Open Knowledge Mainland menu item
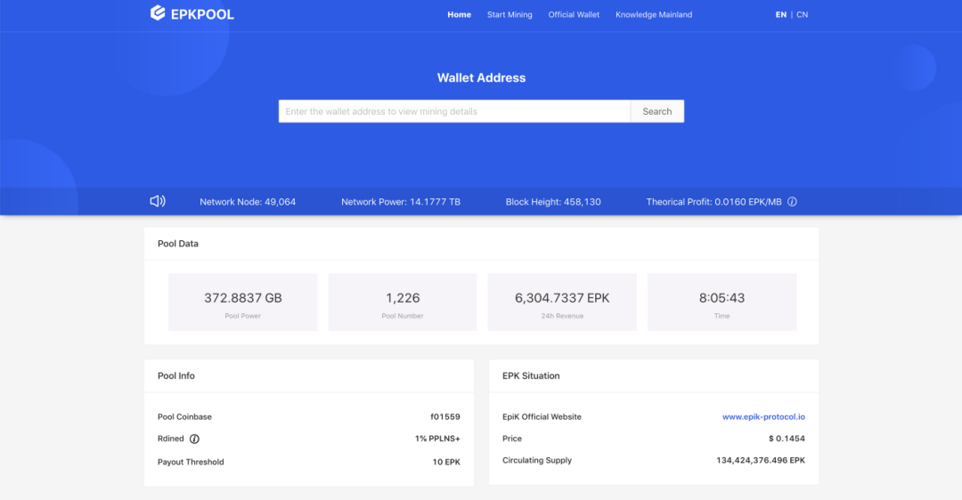Viewport: 962px width, 500px height. (654, 15)
